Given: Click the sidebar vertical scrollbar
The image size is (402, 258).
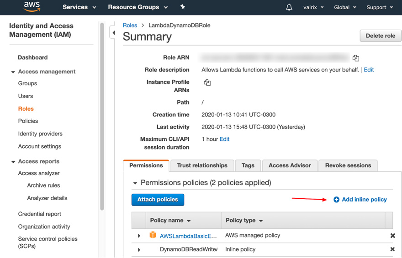Looking at the screenshot, I should [102, 116].
